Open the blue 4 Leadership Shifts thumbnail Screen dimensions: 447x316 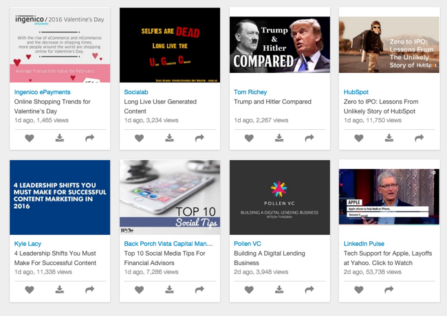tap(60, 197)
